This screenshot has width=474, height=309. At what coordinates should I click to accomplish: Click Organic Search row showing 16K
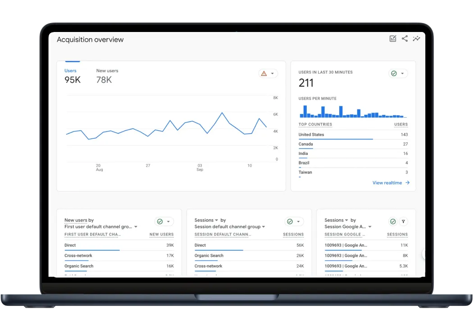click(x=119, y=266)
